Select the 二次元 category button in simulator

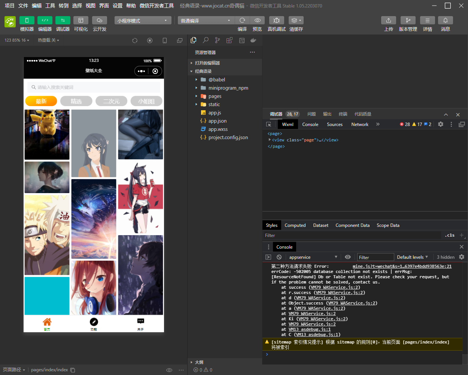coord(111,101)
